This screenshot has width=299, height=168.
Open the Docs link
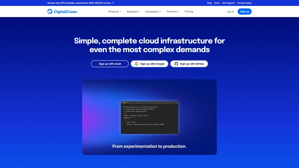click(x=217, y=3)
